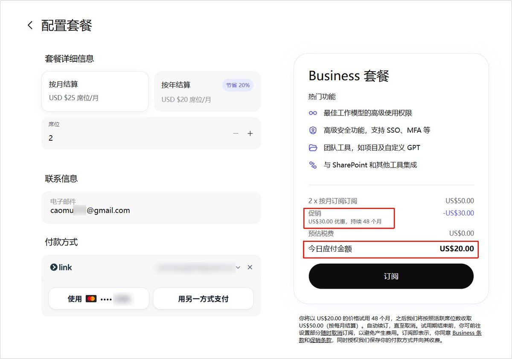
Task: Click the Business 套餐 title
Action: (349, 76)
